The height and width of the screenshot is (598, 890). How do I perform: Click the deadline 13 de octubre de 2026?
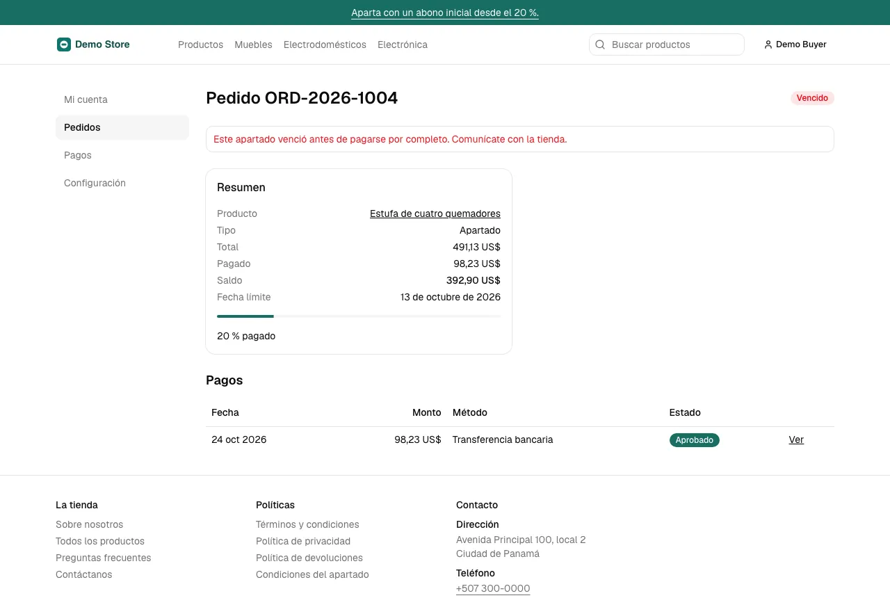coord(451,297)
